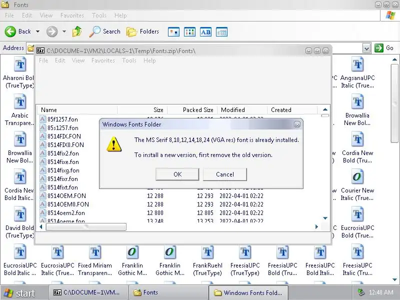Open the Windows Start menu
This screenshot has height=300, width=400.
coord(19,293)
